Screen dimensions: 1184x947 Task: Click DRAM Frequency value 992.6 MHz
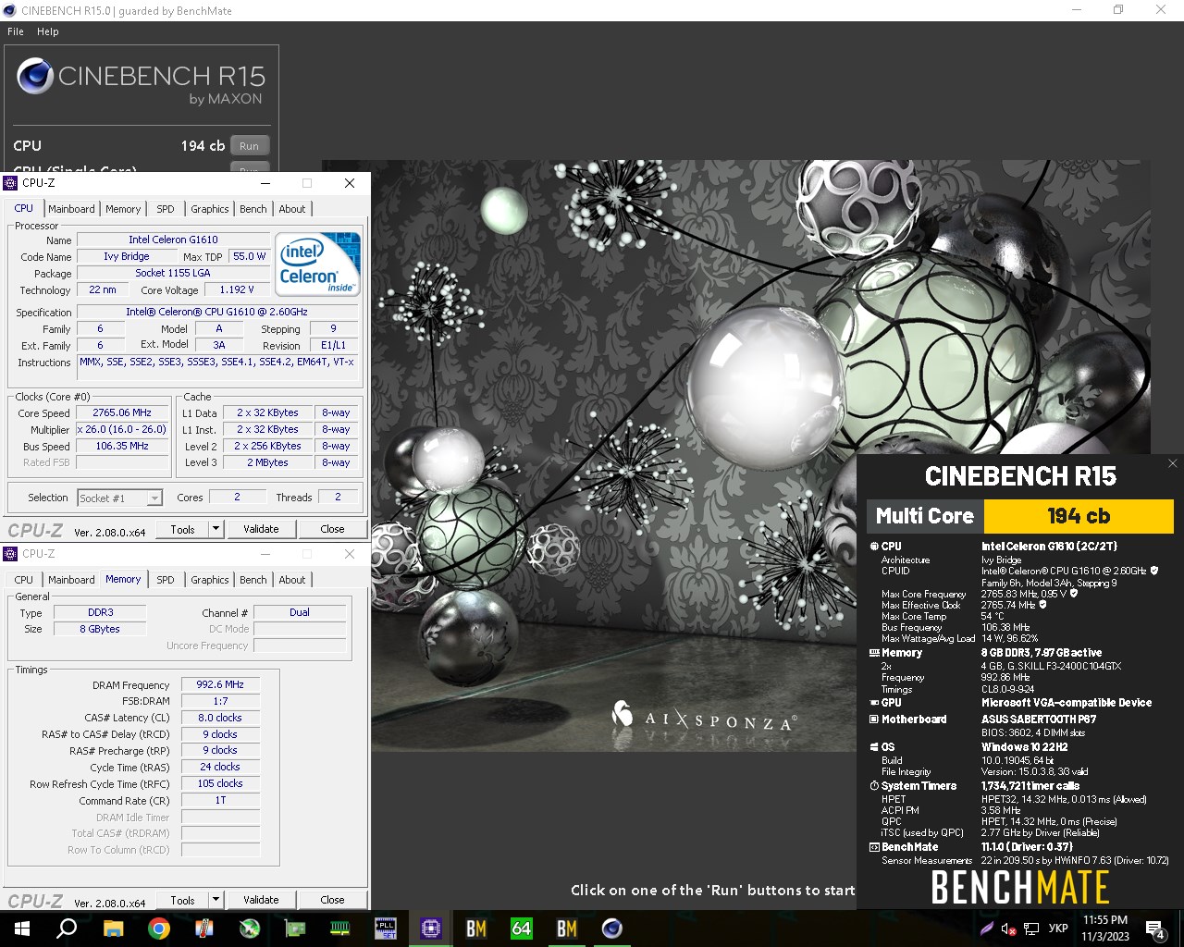click(220, 684)
